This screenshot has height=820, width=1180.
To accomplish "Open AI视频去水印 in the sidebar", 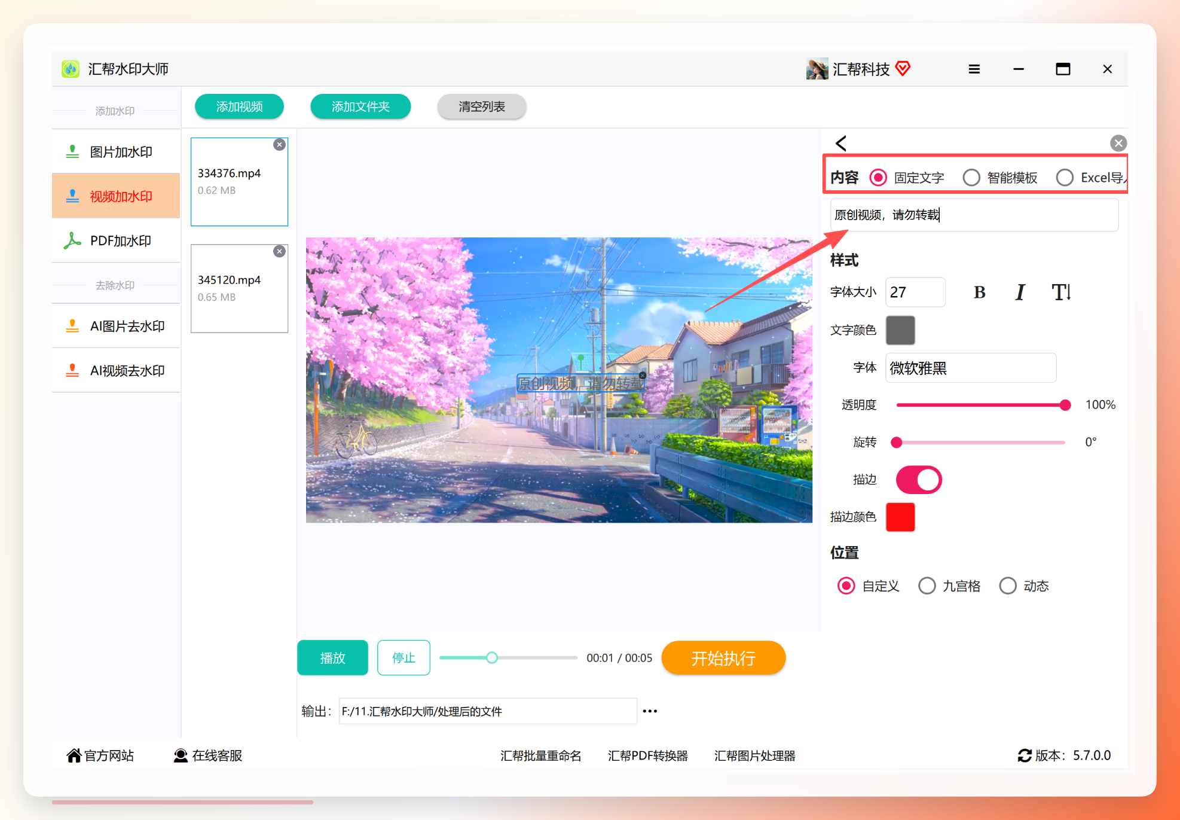I will point(116,370).
